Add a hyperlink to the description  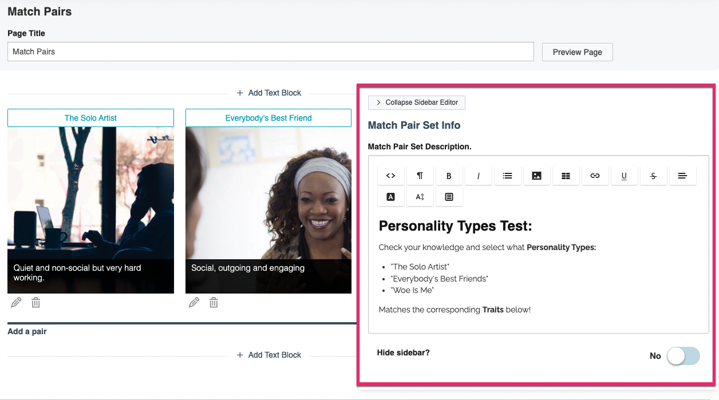click(x=595, y=176)
